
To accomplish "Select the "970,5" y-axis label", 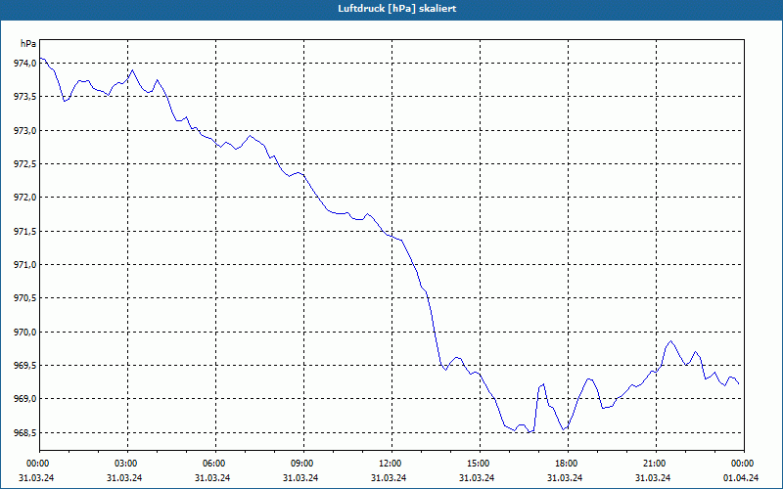I will point(24,298).
